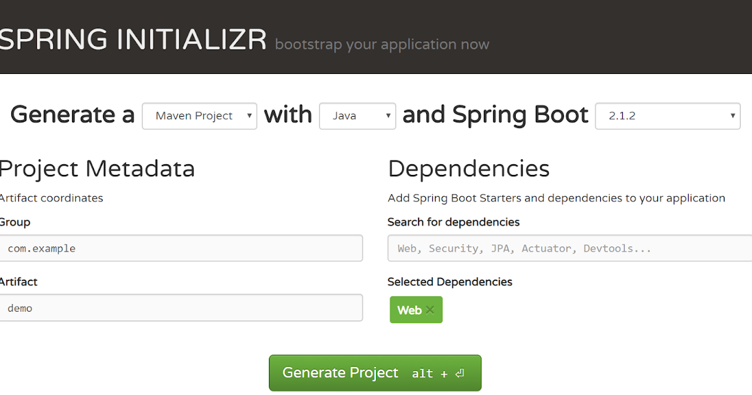
Task: Click the Selected Dependencies label
Action: (x=449, y=282)
